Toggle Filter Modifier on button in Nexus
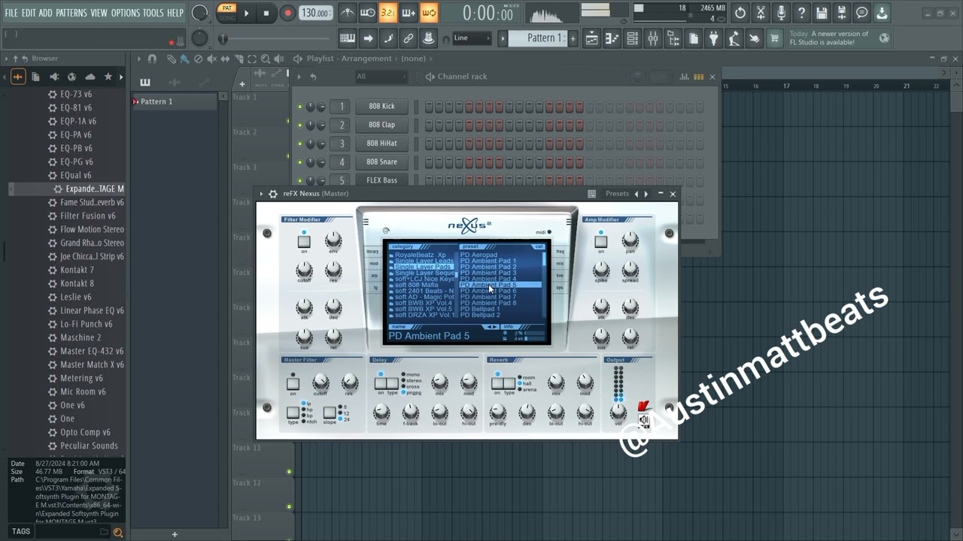The height and width of the screenshot is (541, 963). 304,242
